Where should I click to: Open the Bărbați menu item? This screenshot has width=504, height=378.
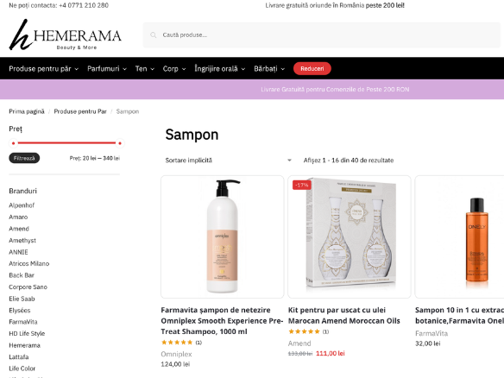pos(269,68)
